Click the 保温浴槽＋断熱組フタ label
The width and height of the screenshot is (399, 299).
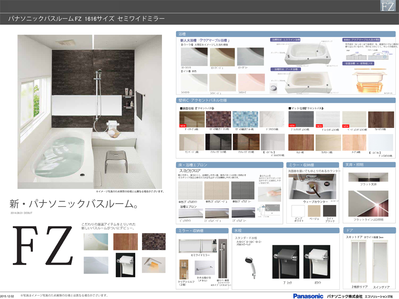(x=358, y=63)
